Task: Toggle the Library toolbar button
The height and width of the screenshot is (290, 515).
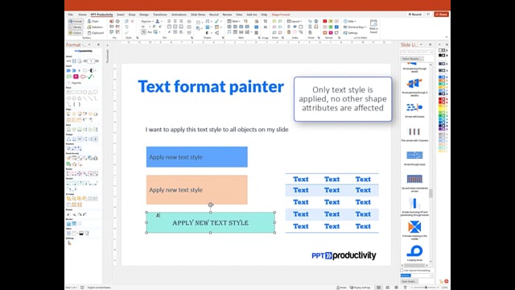Action: pos(76,27)
